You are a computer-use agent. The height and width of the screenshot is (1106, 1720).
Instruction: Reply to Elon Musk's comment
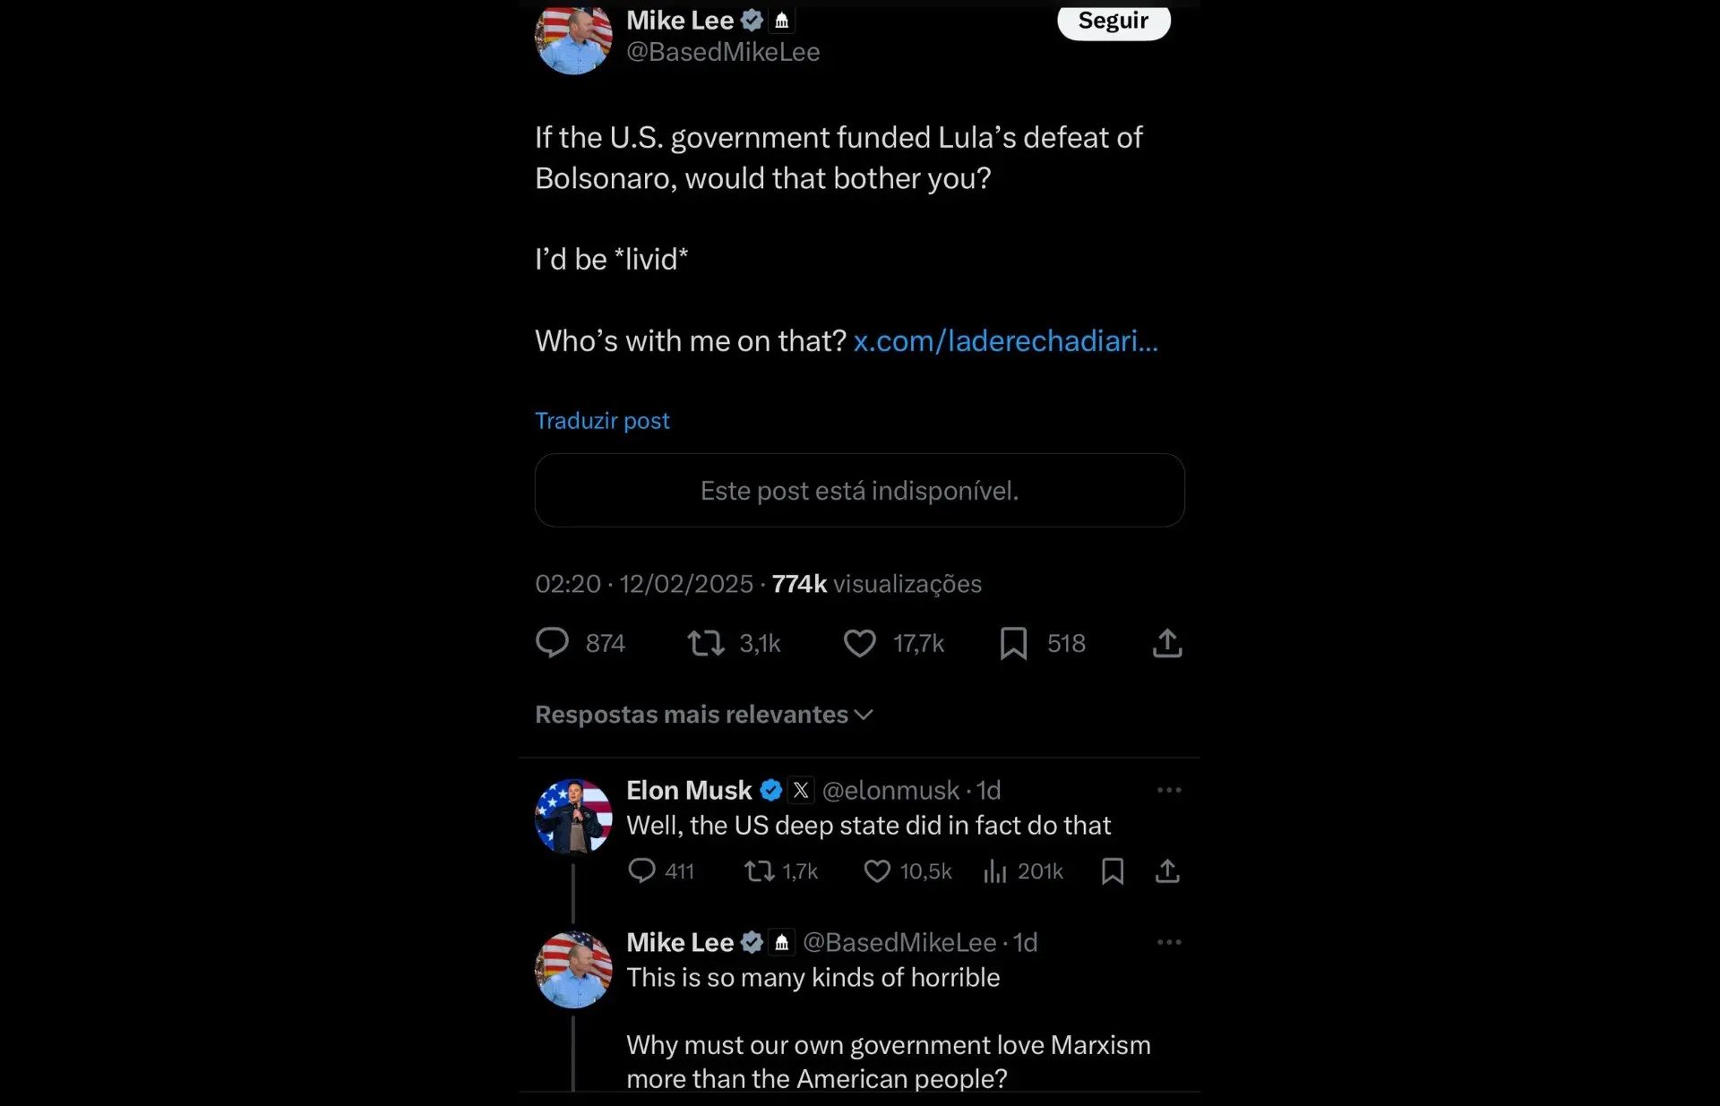pyautogui.click(x=641, y=870)
